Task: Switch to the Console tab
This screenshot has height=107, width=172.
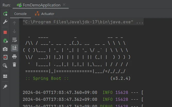Action: click(x=20, y=14)
